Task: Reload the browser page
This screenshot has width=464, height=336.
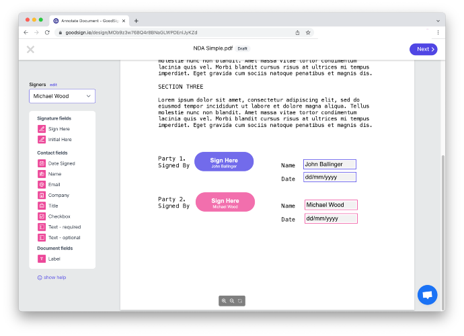Action: point(47,32)
